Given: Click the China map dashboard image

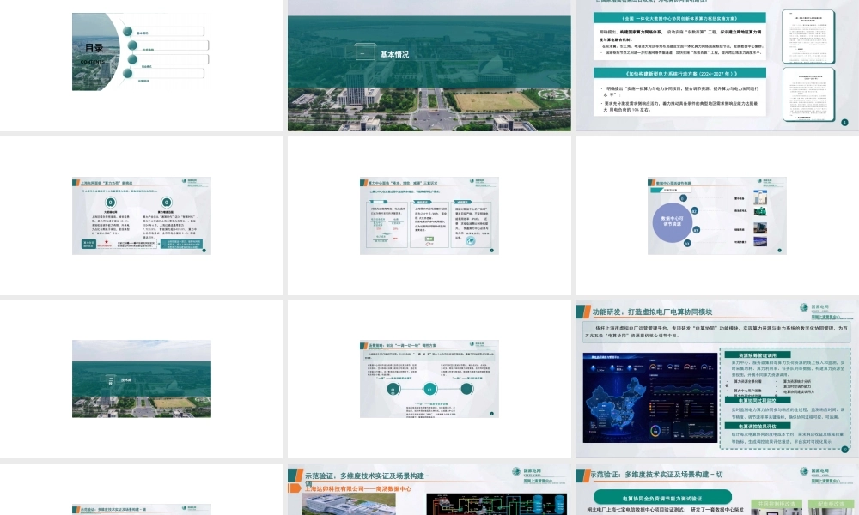Looking at the screenshot, I should click(648, 397).
